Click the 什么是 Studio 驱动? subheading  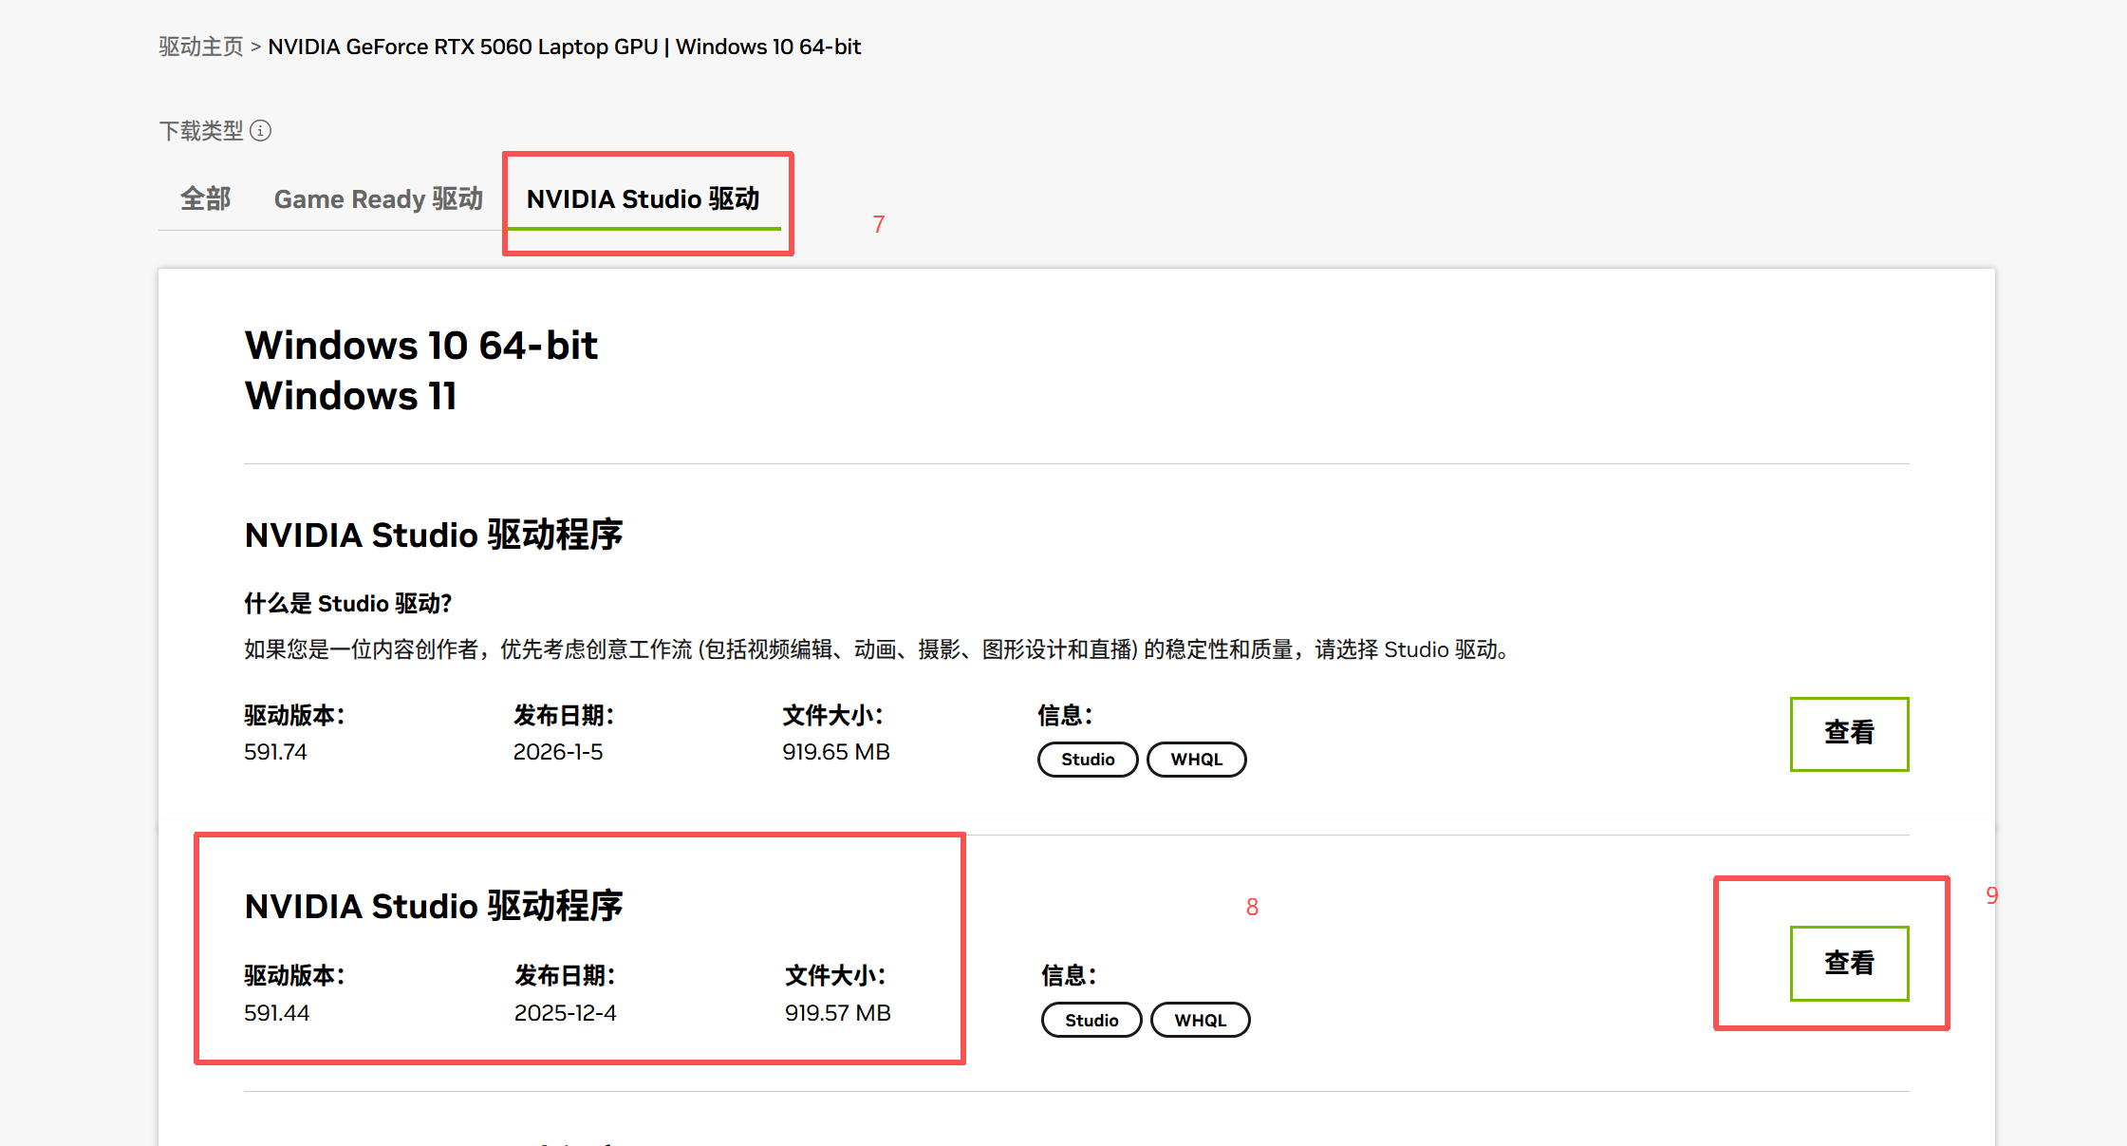tap(347, 603)
